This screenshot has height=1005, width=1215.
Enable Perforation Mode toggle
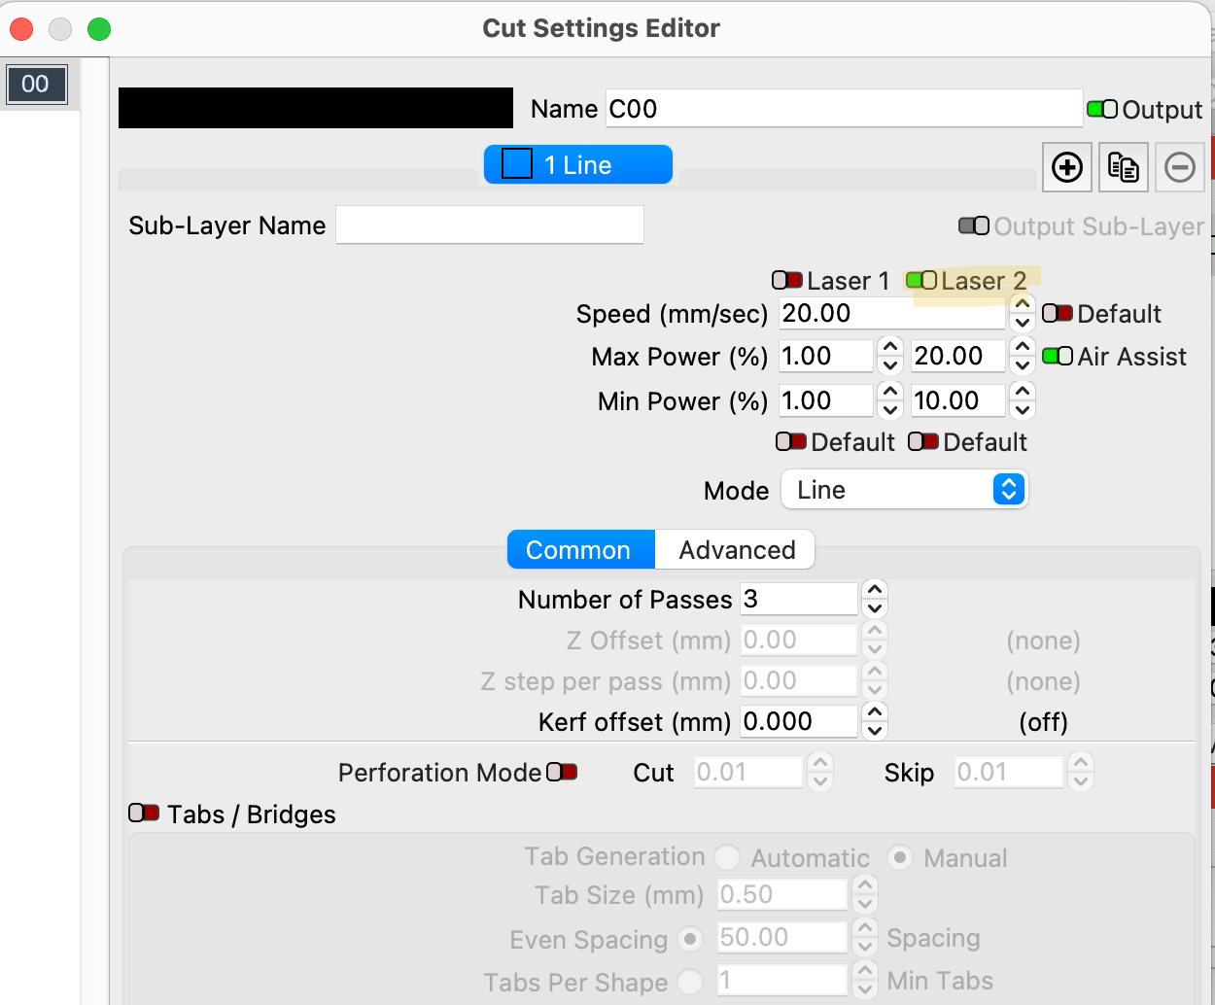(x=562, y=773)
